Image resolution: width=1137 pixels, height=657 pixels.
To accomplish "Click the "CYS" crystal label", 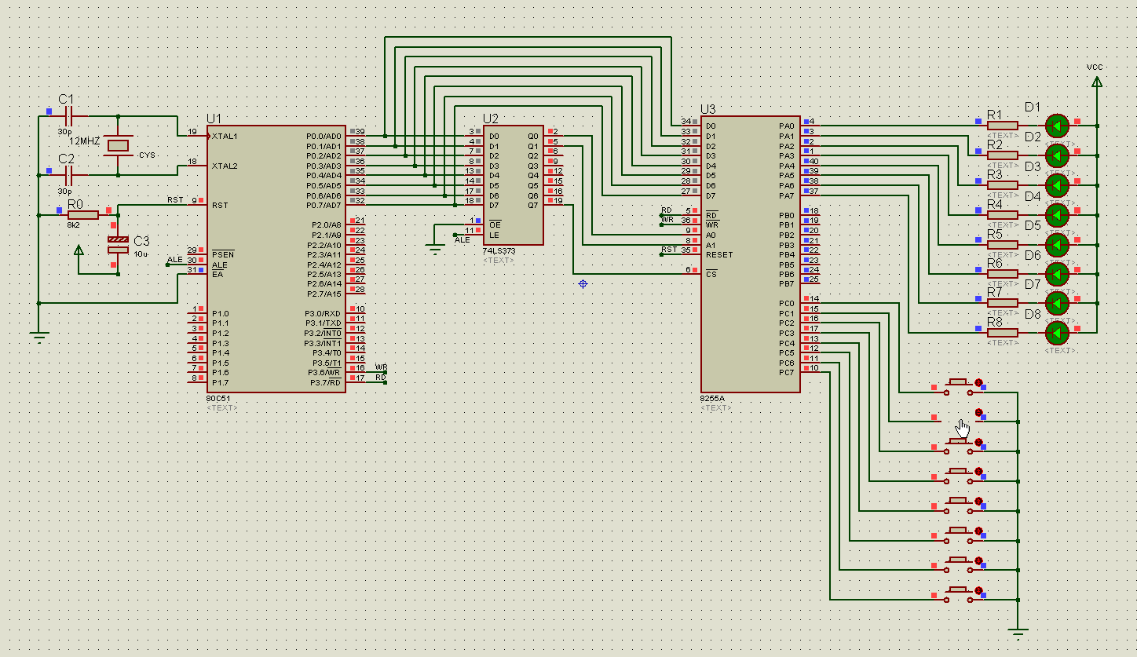I will [x=147, y=155].
